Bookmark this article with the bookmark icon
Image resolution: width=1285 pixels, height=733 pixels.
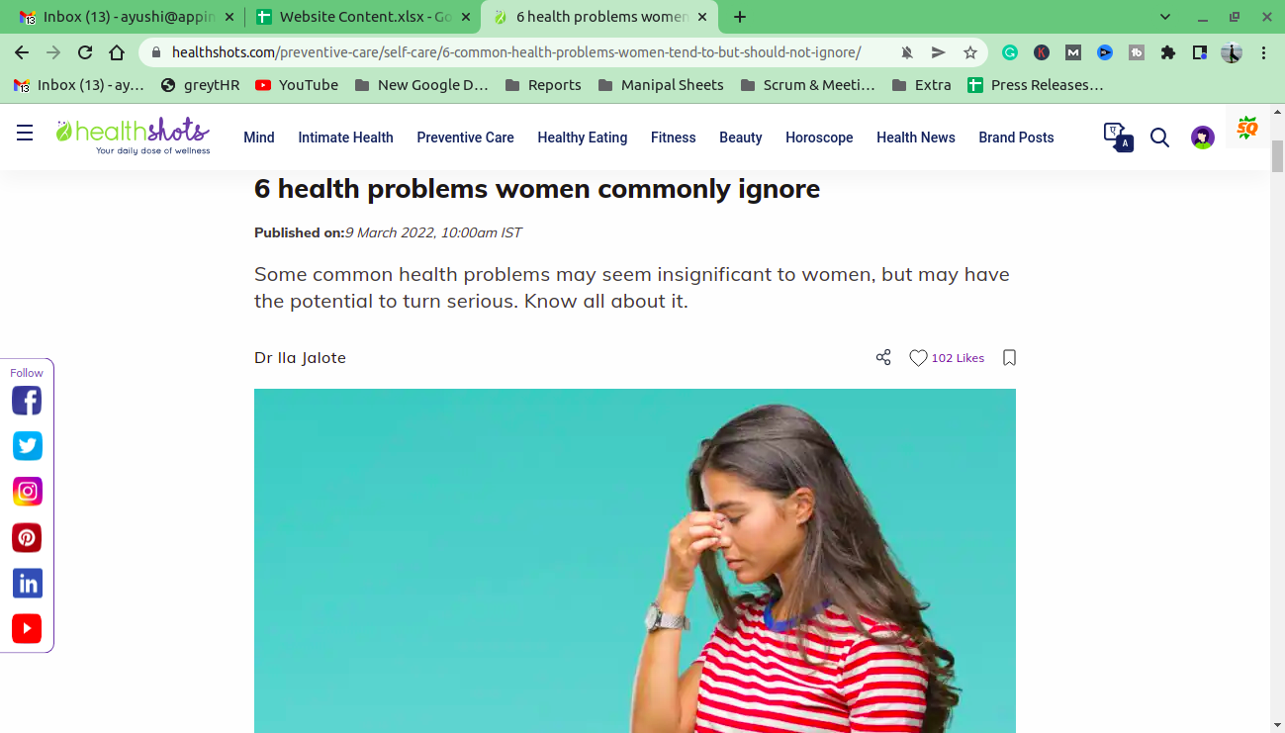[x=1009, y=358]
